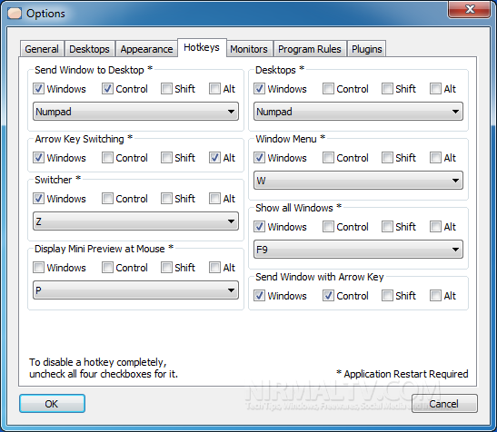Enable Shift for Display Mini Preview at Mouse
The height and width of the screenshot is (432, 497).
166,268
